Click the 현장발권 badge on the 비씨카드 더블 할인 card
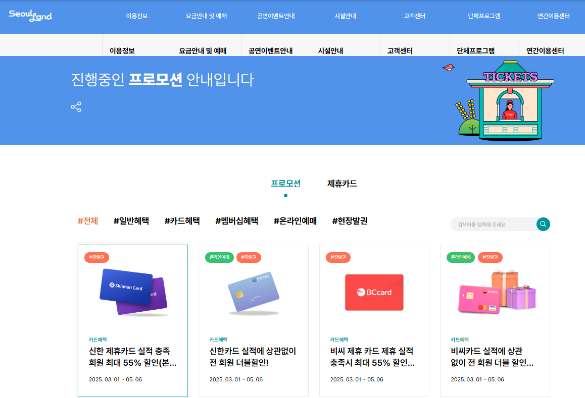 [x=490, y=257]
